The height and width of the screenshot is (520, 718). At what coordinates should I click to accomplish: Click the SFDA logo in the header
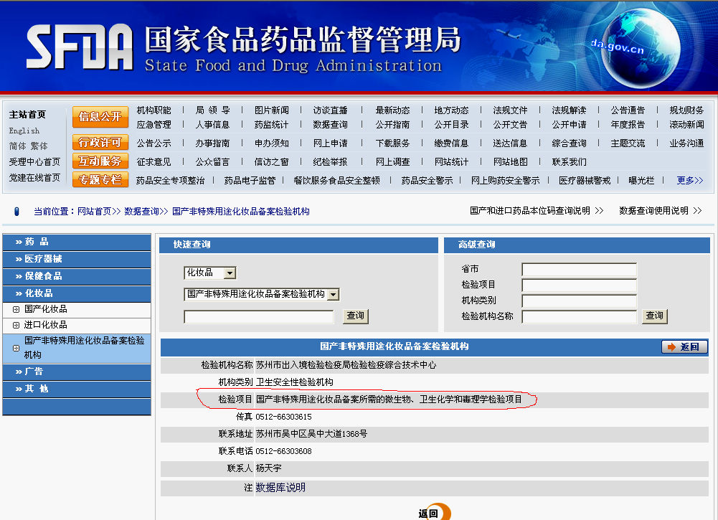(x=80, y=47)
